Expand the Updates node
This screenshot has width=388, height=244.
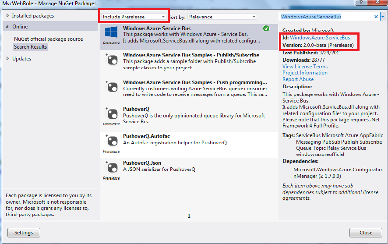(x=7, y=58)
